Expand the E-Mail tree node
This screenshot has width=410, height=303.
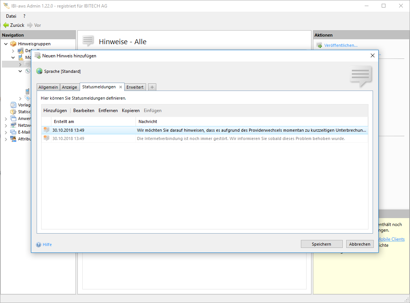click(6, 132)
